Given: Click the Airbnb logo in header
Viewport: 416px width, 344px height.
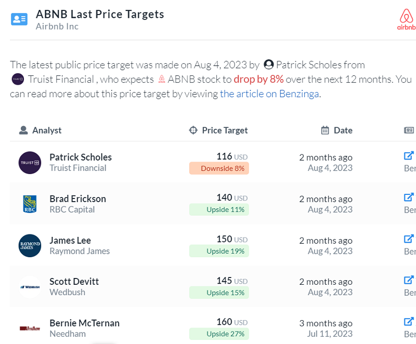Looking at the screenshot, I should pyautogui.click(x=406, y=19).
